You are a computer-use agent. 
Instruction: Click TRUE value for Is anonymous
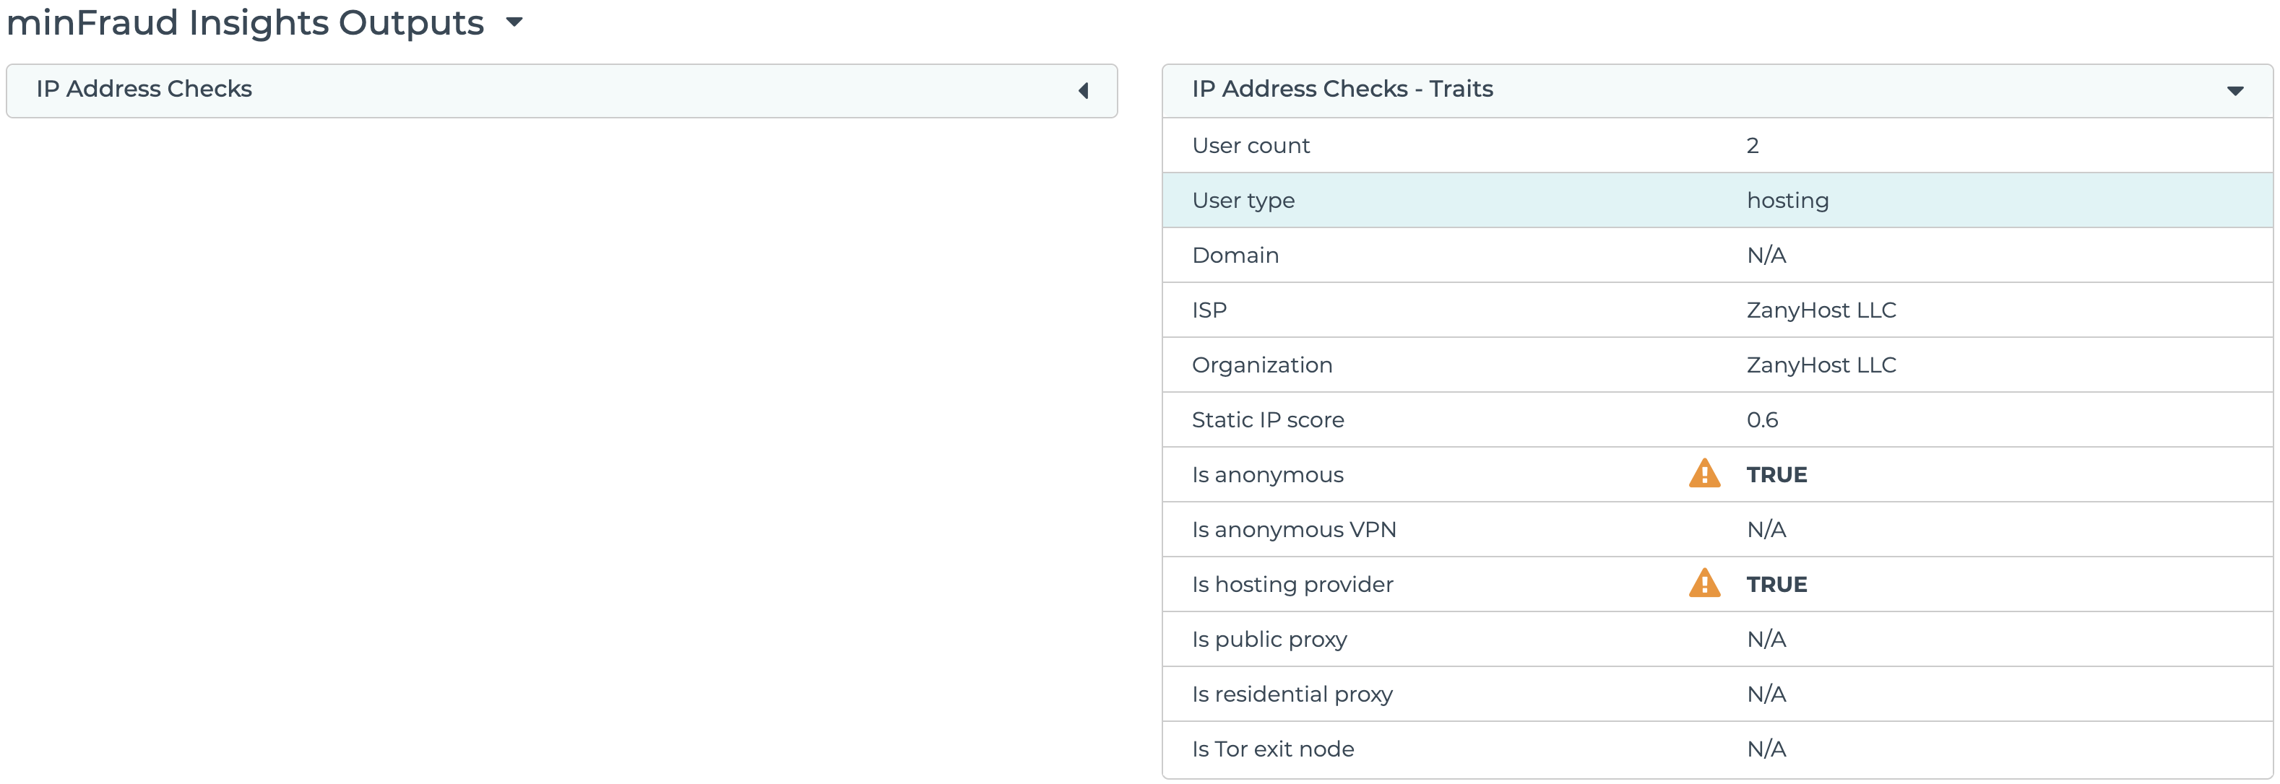click(1776, 475)
